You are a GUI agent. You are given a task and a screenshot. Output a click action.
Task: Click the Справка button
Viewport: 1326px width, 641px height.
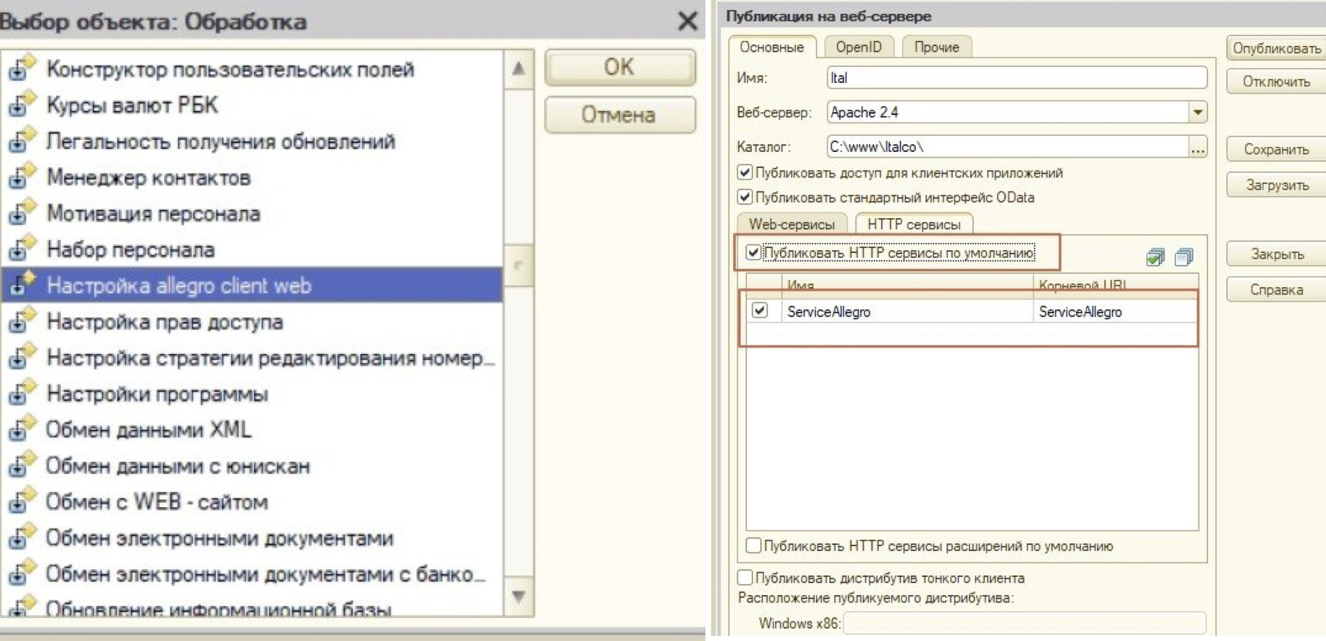click(1276, 290)
